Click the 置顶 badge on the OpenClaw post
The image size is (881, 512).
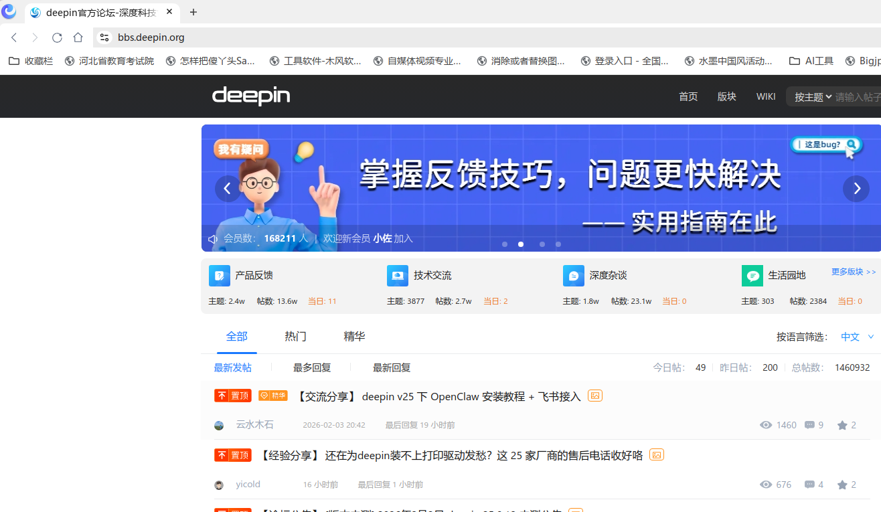click(233, 396)
